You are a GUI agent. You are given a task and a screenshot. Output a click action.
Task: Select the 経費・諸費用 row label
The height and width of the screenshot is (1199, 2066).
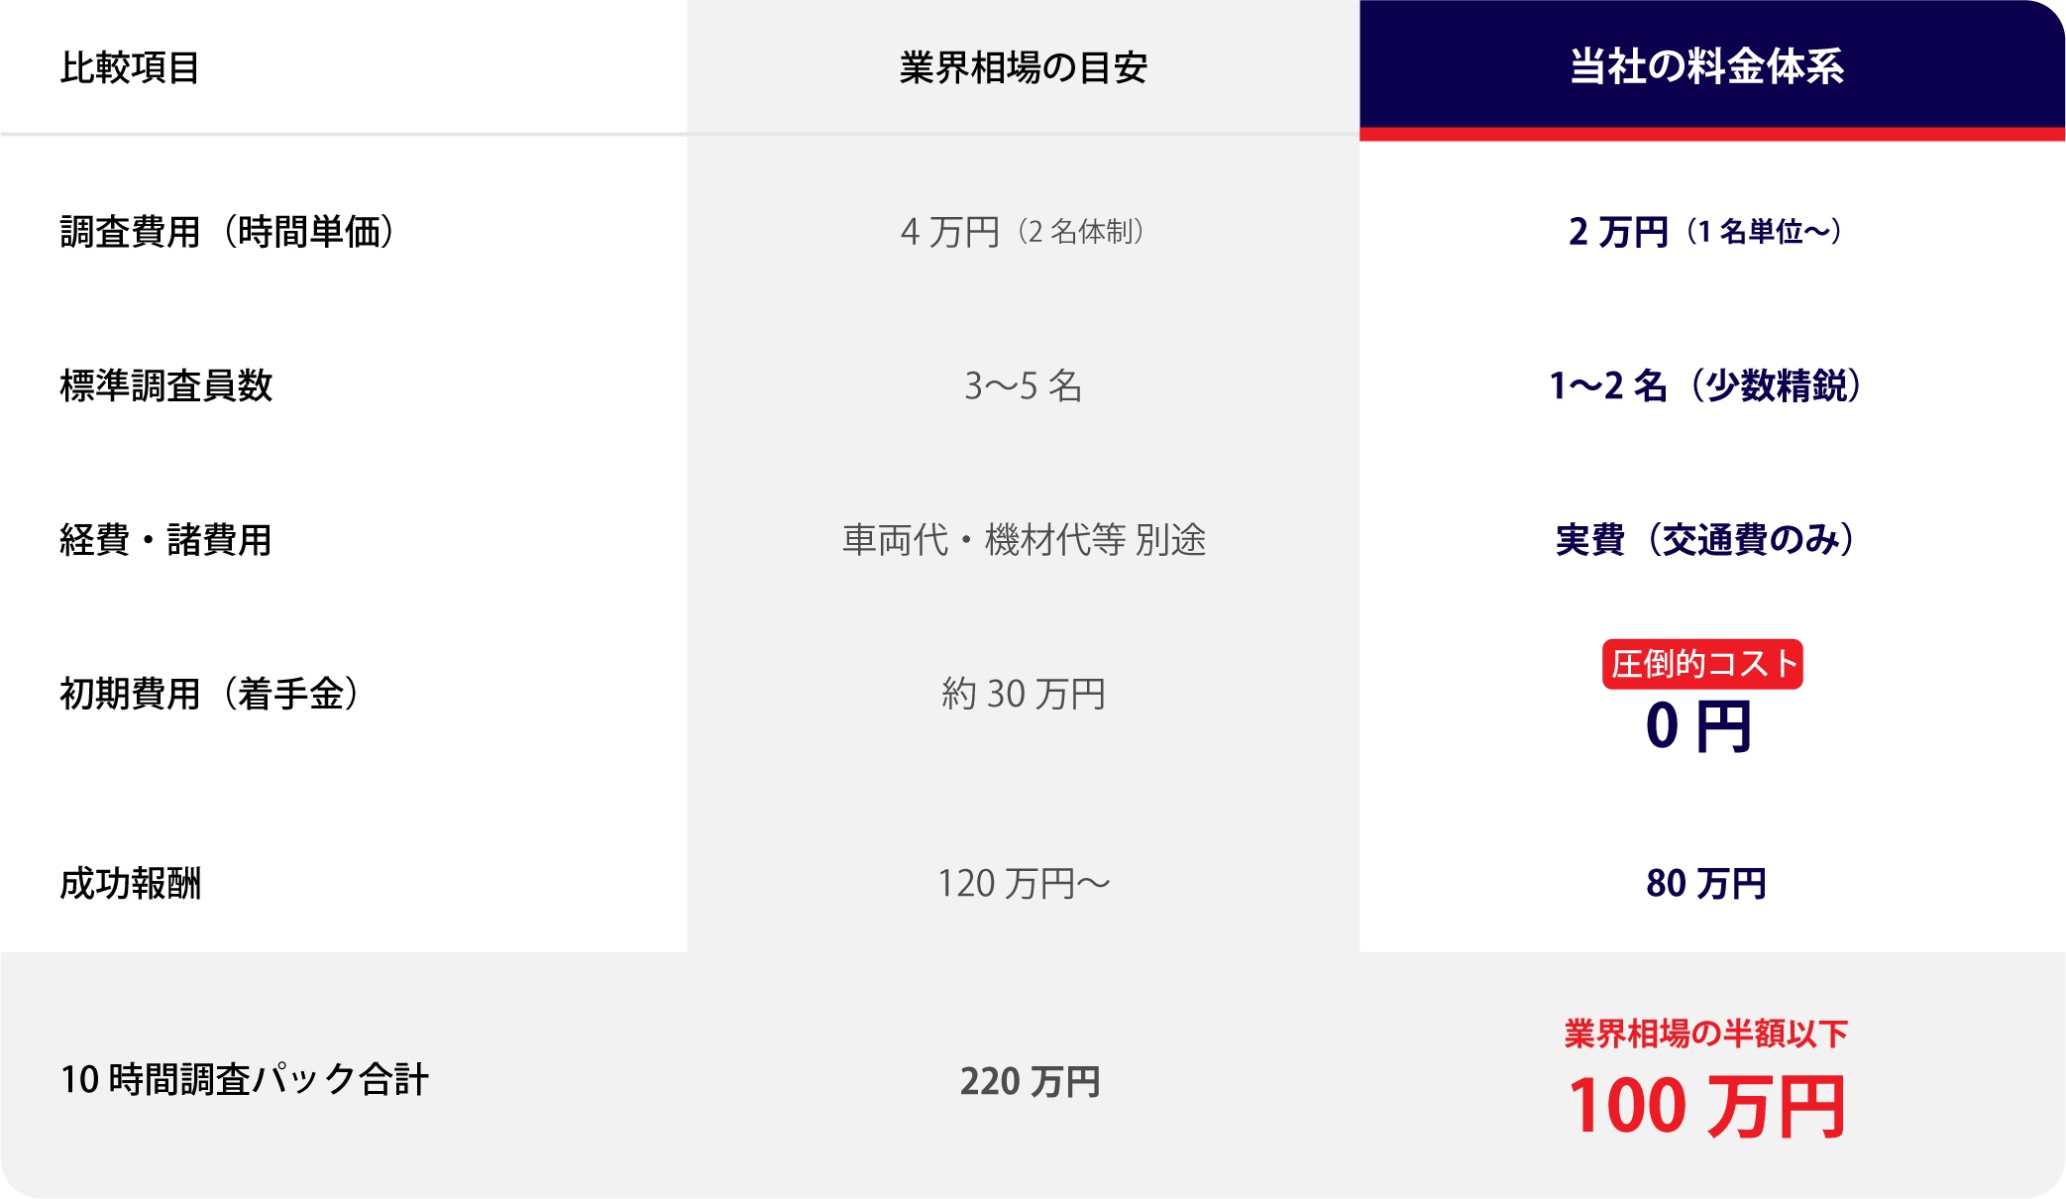tap(165, 540)
